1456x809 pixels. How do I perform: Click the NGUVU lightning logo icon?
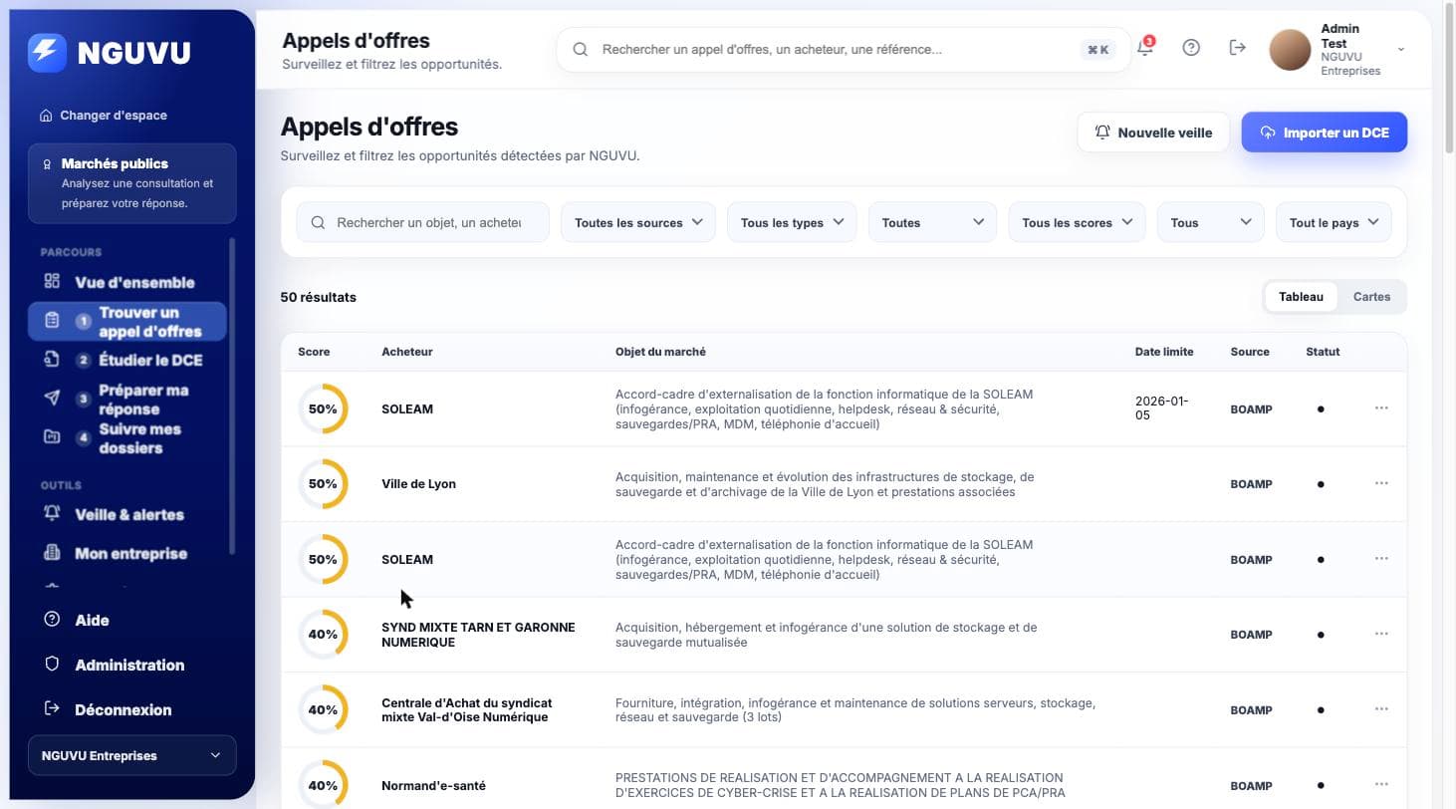coord(47,53)
